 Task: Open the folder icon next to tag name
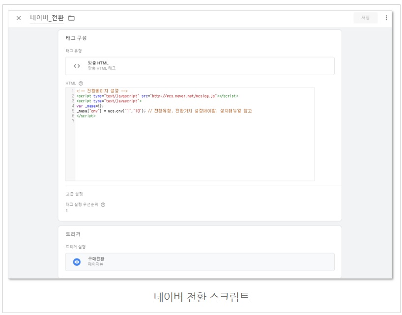71,18
